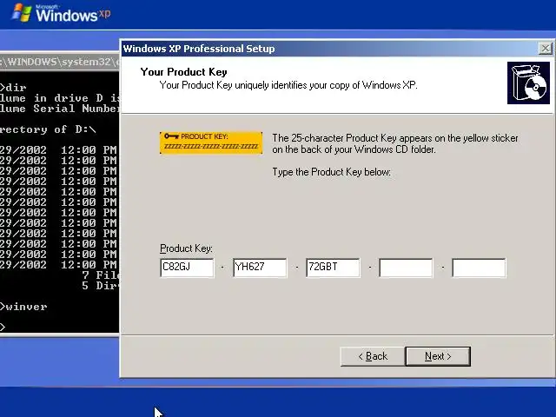Viewport: 556px width, 417px height.
Task: Click the '7 File' summary line in console
Action: click(x=101, y=275)
